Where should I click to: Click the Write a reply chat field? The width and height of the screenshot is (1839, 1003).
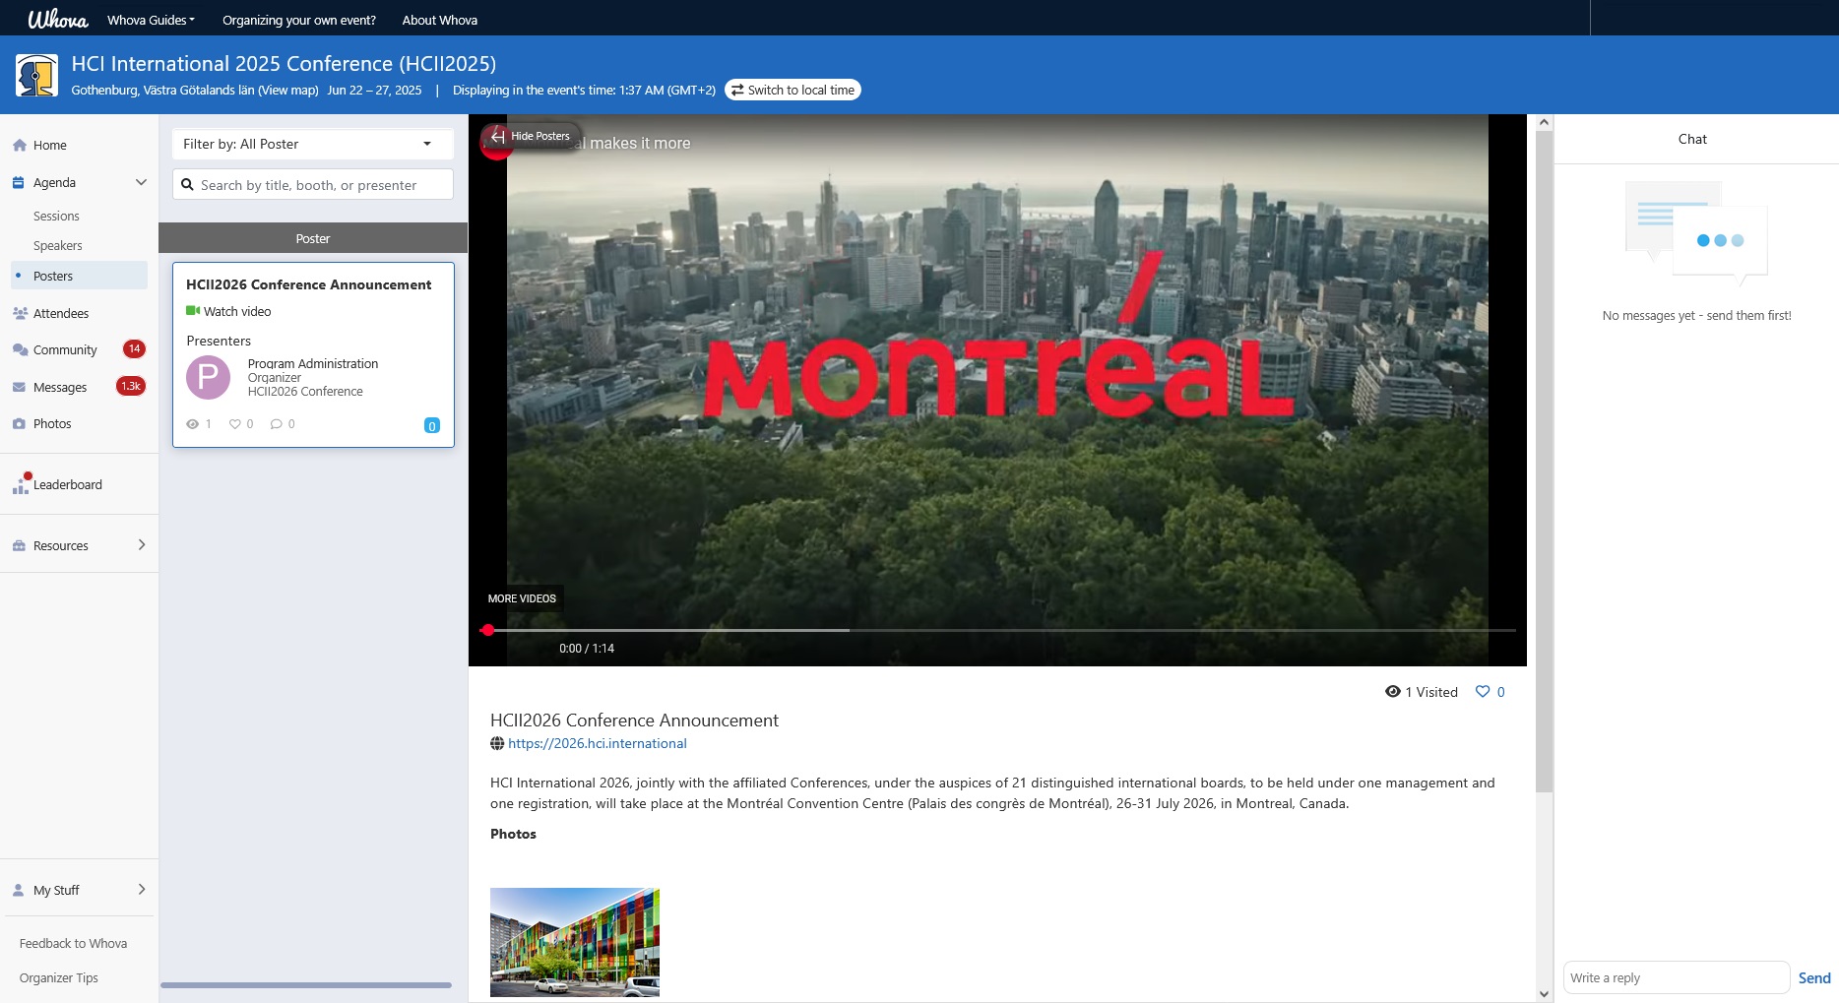1676,977
